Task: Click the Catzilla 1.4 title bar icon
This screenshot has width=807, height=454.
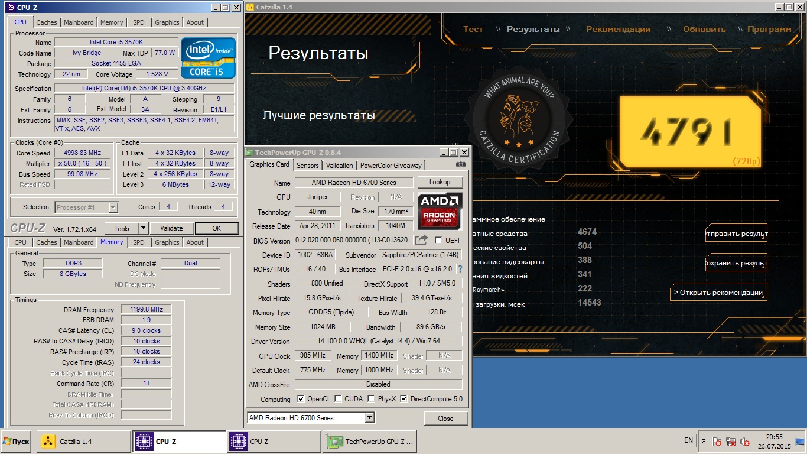Action: [250, 7]
